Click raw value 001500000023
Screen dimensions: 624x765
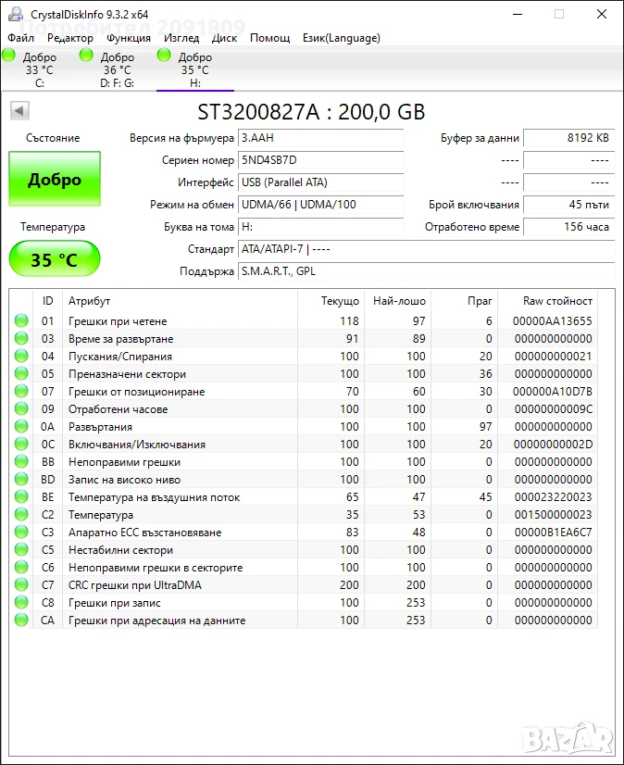pos(554,515)
